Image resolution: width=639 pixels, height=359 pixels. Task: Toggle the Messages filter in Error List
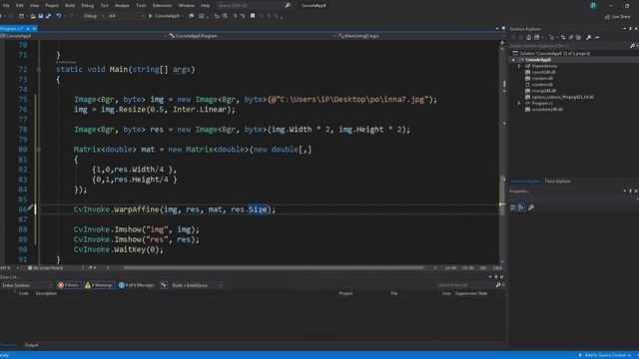coord(137,285)
